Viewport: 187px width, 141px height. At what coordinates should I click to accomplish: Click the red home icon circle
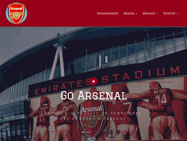tap(93, 81)
